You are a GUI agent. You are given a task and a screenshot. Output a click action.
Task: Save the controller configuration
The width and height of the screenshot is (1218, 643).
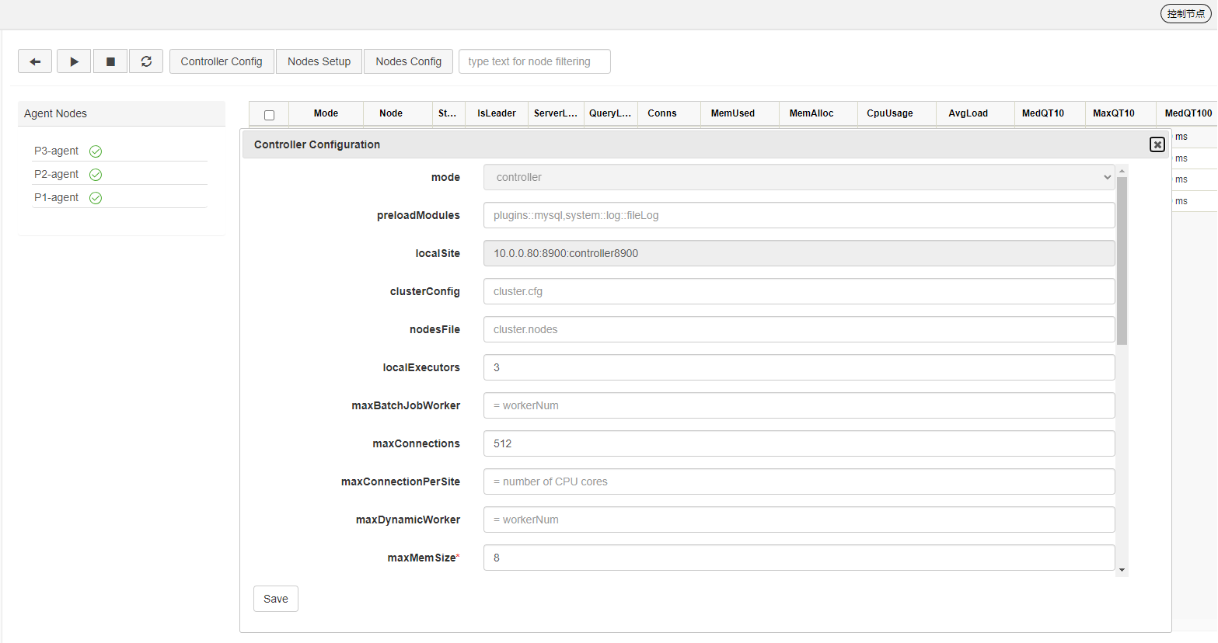(x=275, y=599)
